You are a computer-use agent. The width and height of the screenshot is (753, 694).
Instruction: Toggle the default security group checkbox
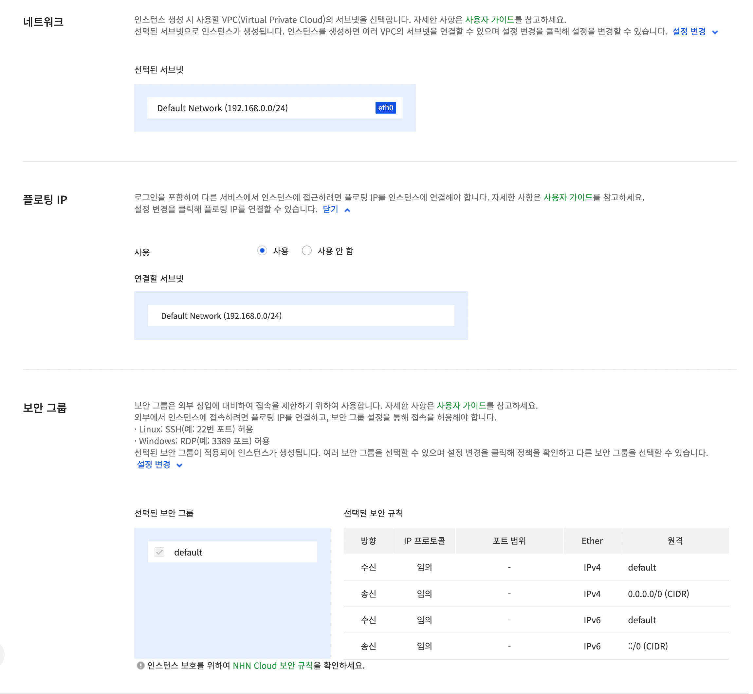click(160, 552)
